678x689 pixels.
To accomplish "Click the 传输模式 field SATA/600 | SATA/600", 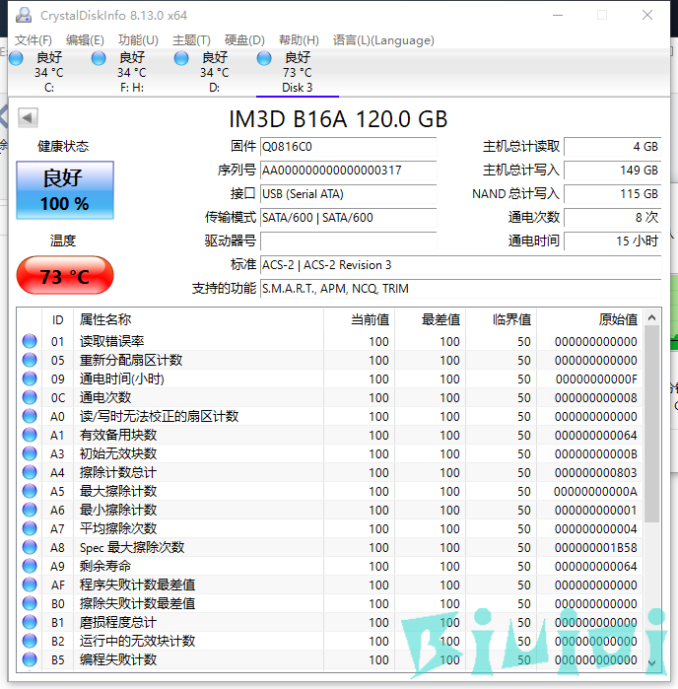I will click(349, 218).
